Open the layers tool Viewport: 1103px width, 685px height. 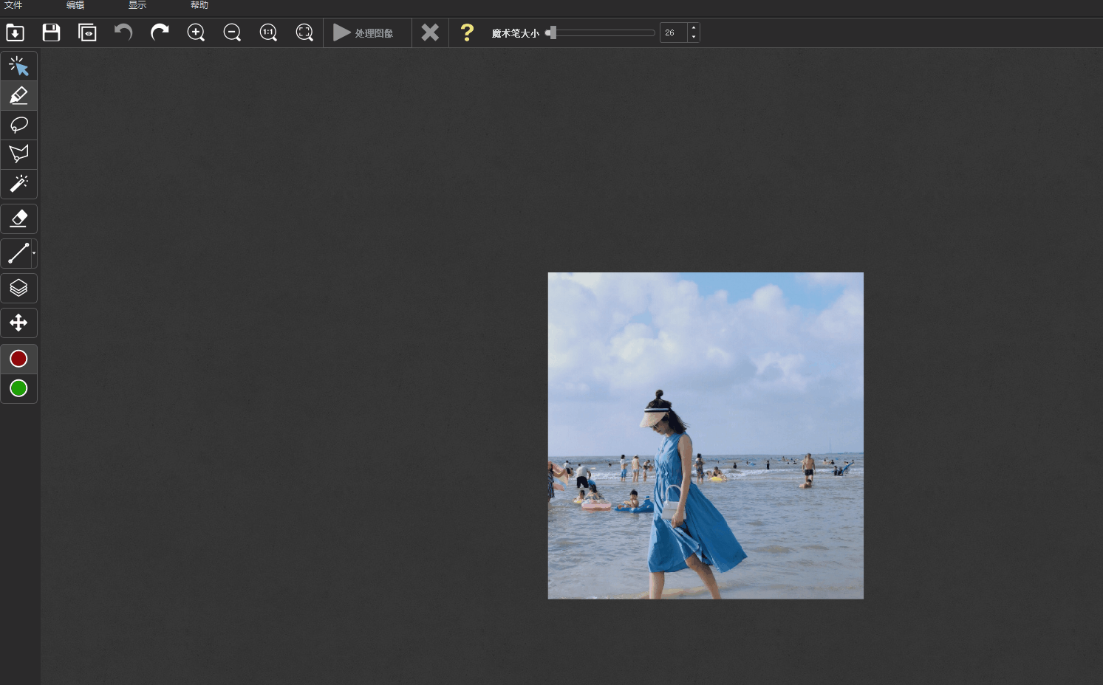point(18,288)
